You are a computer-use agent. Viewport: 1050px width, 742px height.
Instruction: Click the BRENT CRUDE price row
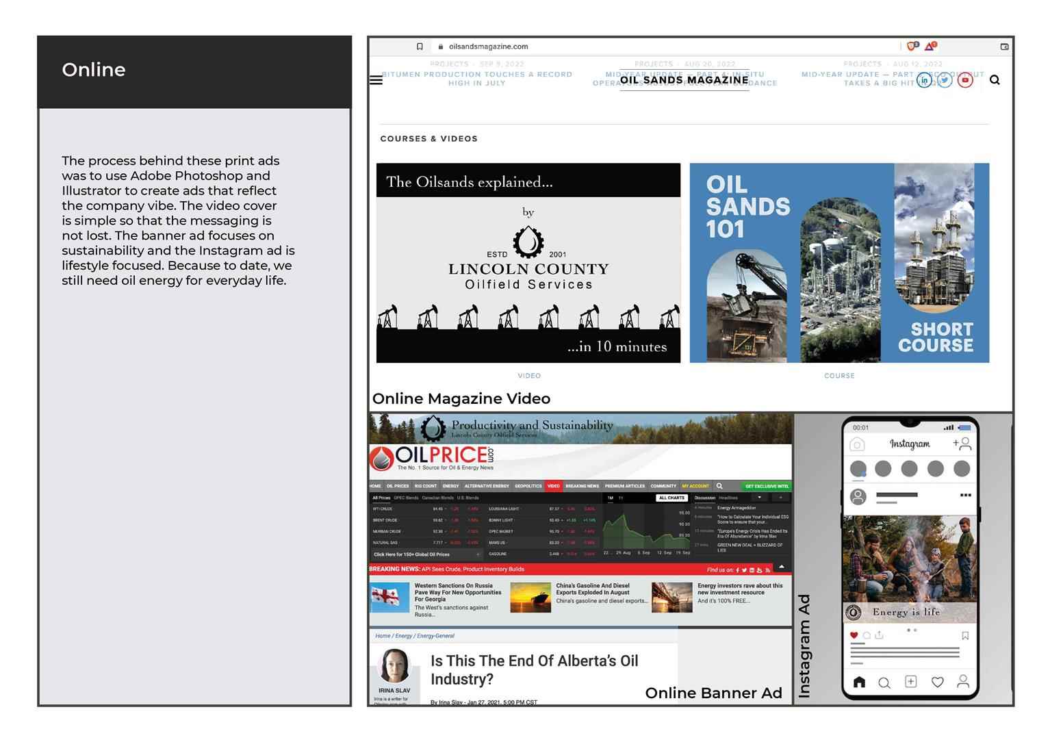426,520
